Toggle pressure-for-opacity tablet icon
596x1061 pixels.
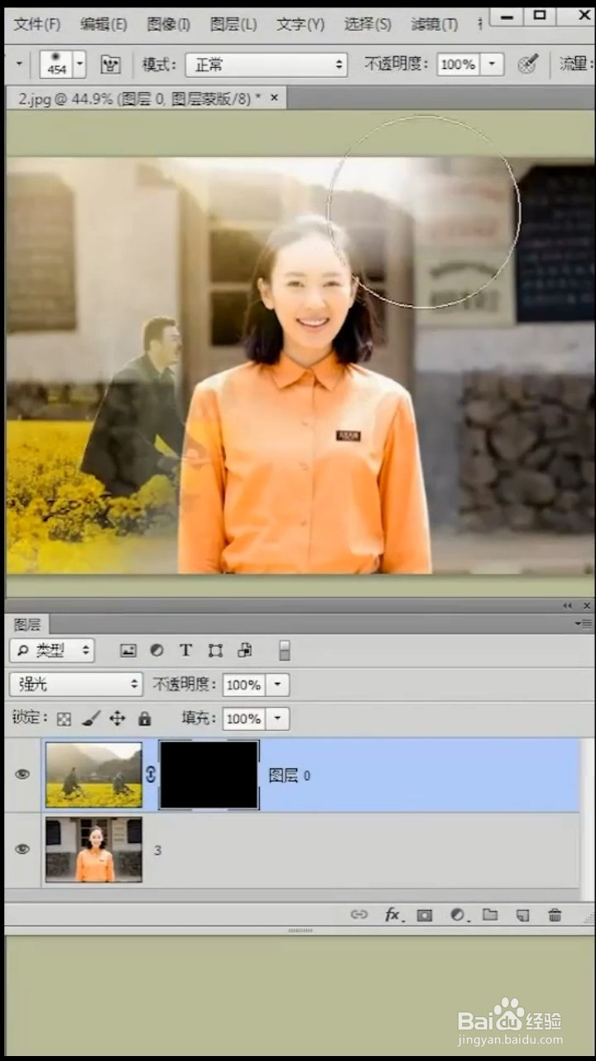click(528, 64)
